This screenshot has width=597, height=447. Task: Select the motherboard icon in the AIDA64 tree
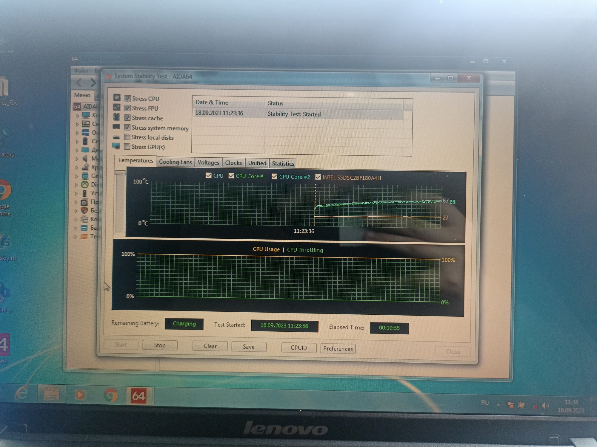point(86,124)
